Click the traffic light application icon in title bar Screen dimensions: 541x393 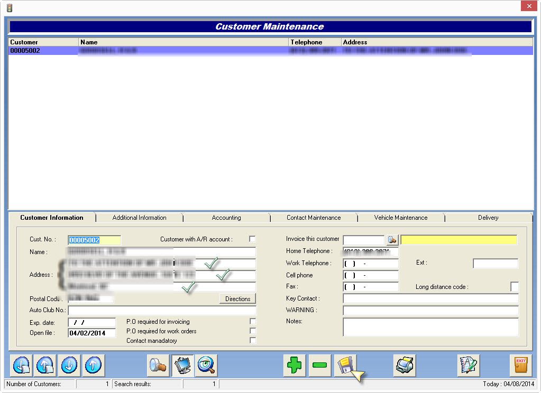tap(10, 7)
